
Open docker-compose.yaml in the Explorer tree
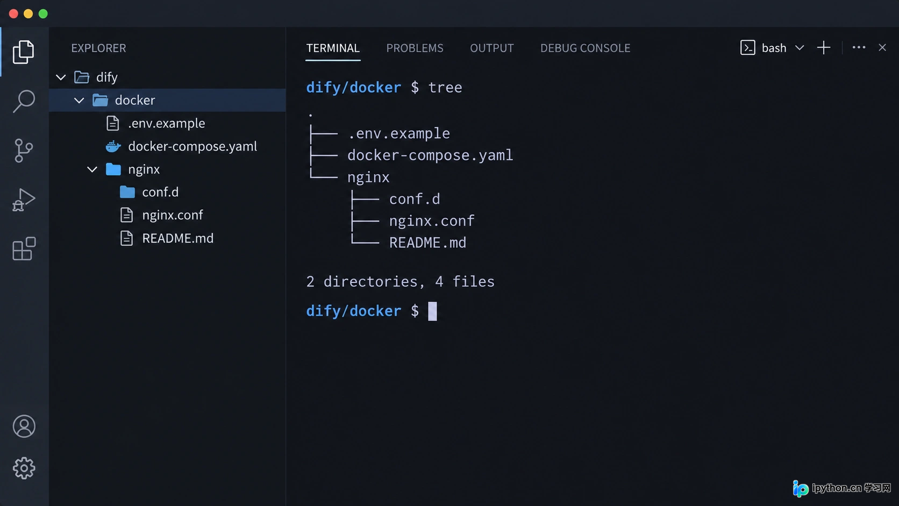[x=192, y=146]
